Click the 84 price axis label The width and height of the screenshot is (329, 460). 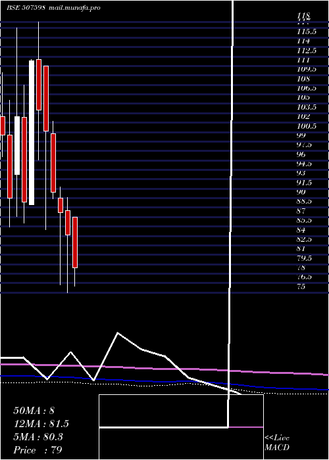point(301,230)
